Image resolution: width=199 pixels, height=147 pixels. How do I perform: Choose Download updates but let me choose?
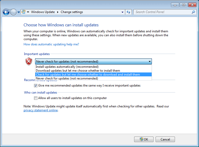[93, 71]
